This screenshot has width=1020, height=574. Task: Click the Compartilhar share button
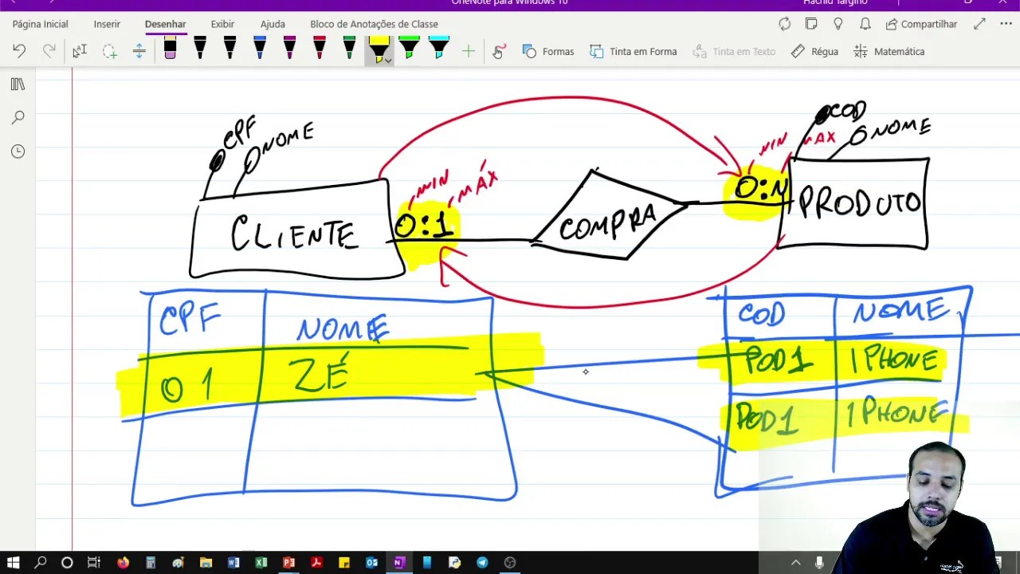pos(921,24)
